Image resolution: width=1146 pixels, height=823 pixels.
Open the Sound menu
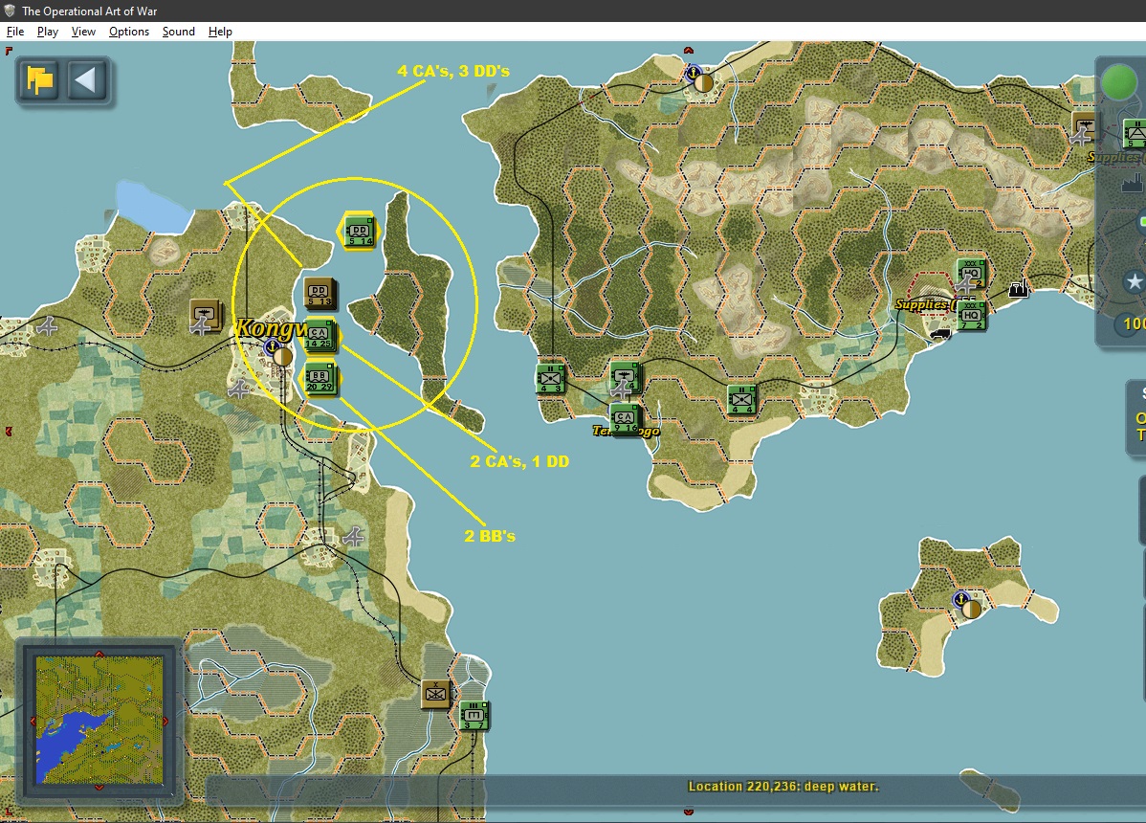point(178,32)
